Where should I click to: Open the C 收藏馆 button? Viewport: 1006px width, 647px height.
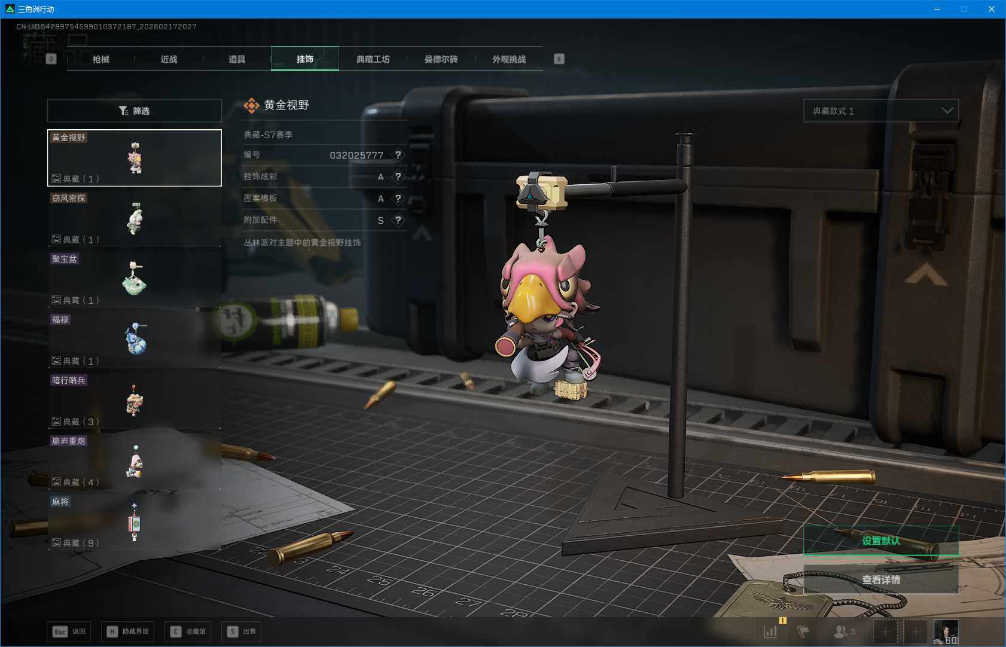point(188,631)
